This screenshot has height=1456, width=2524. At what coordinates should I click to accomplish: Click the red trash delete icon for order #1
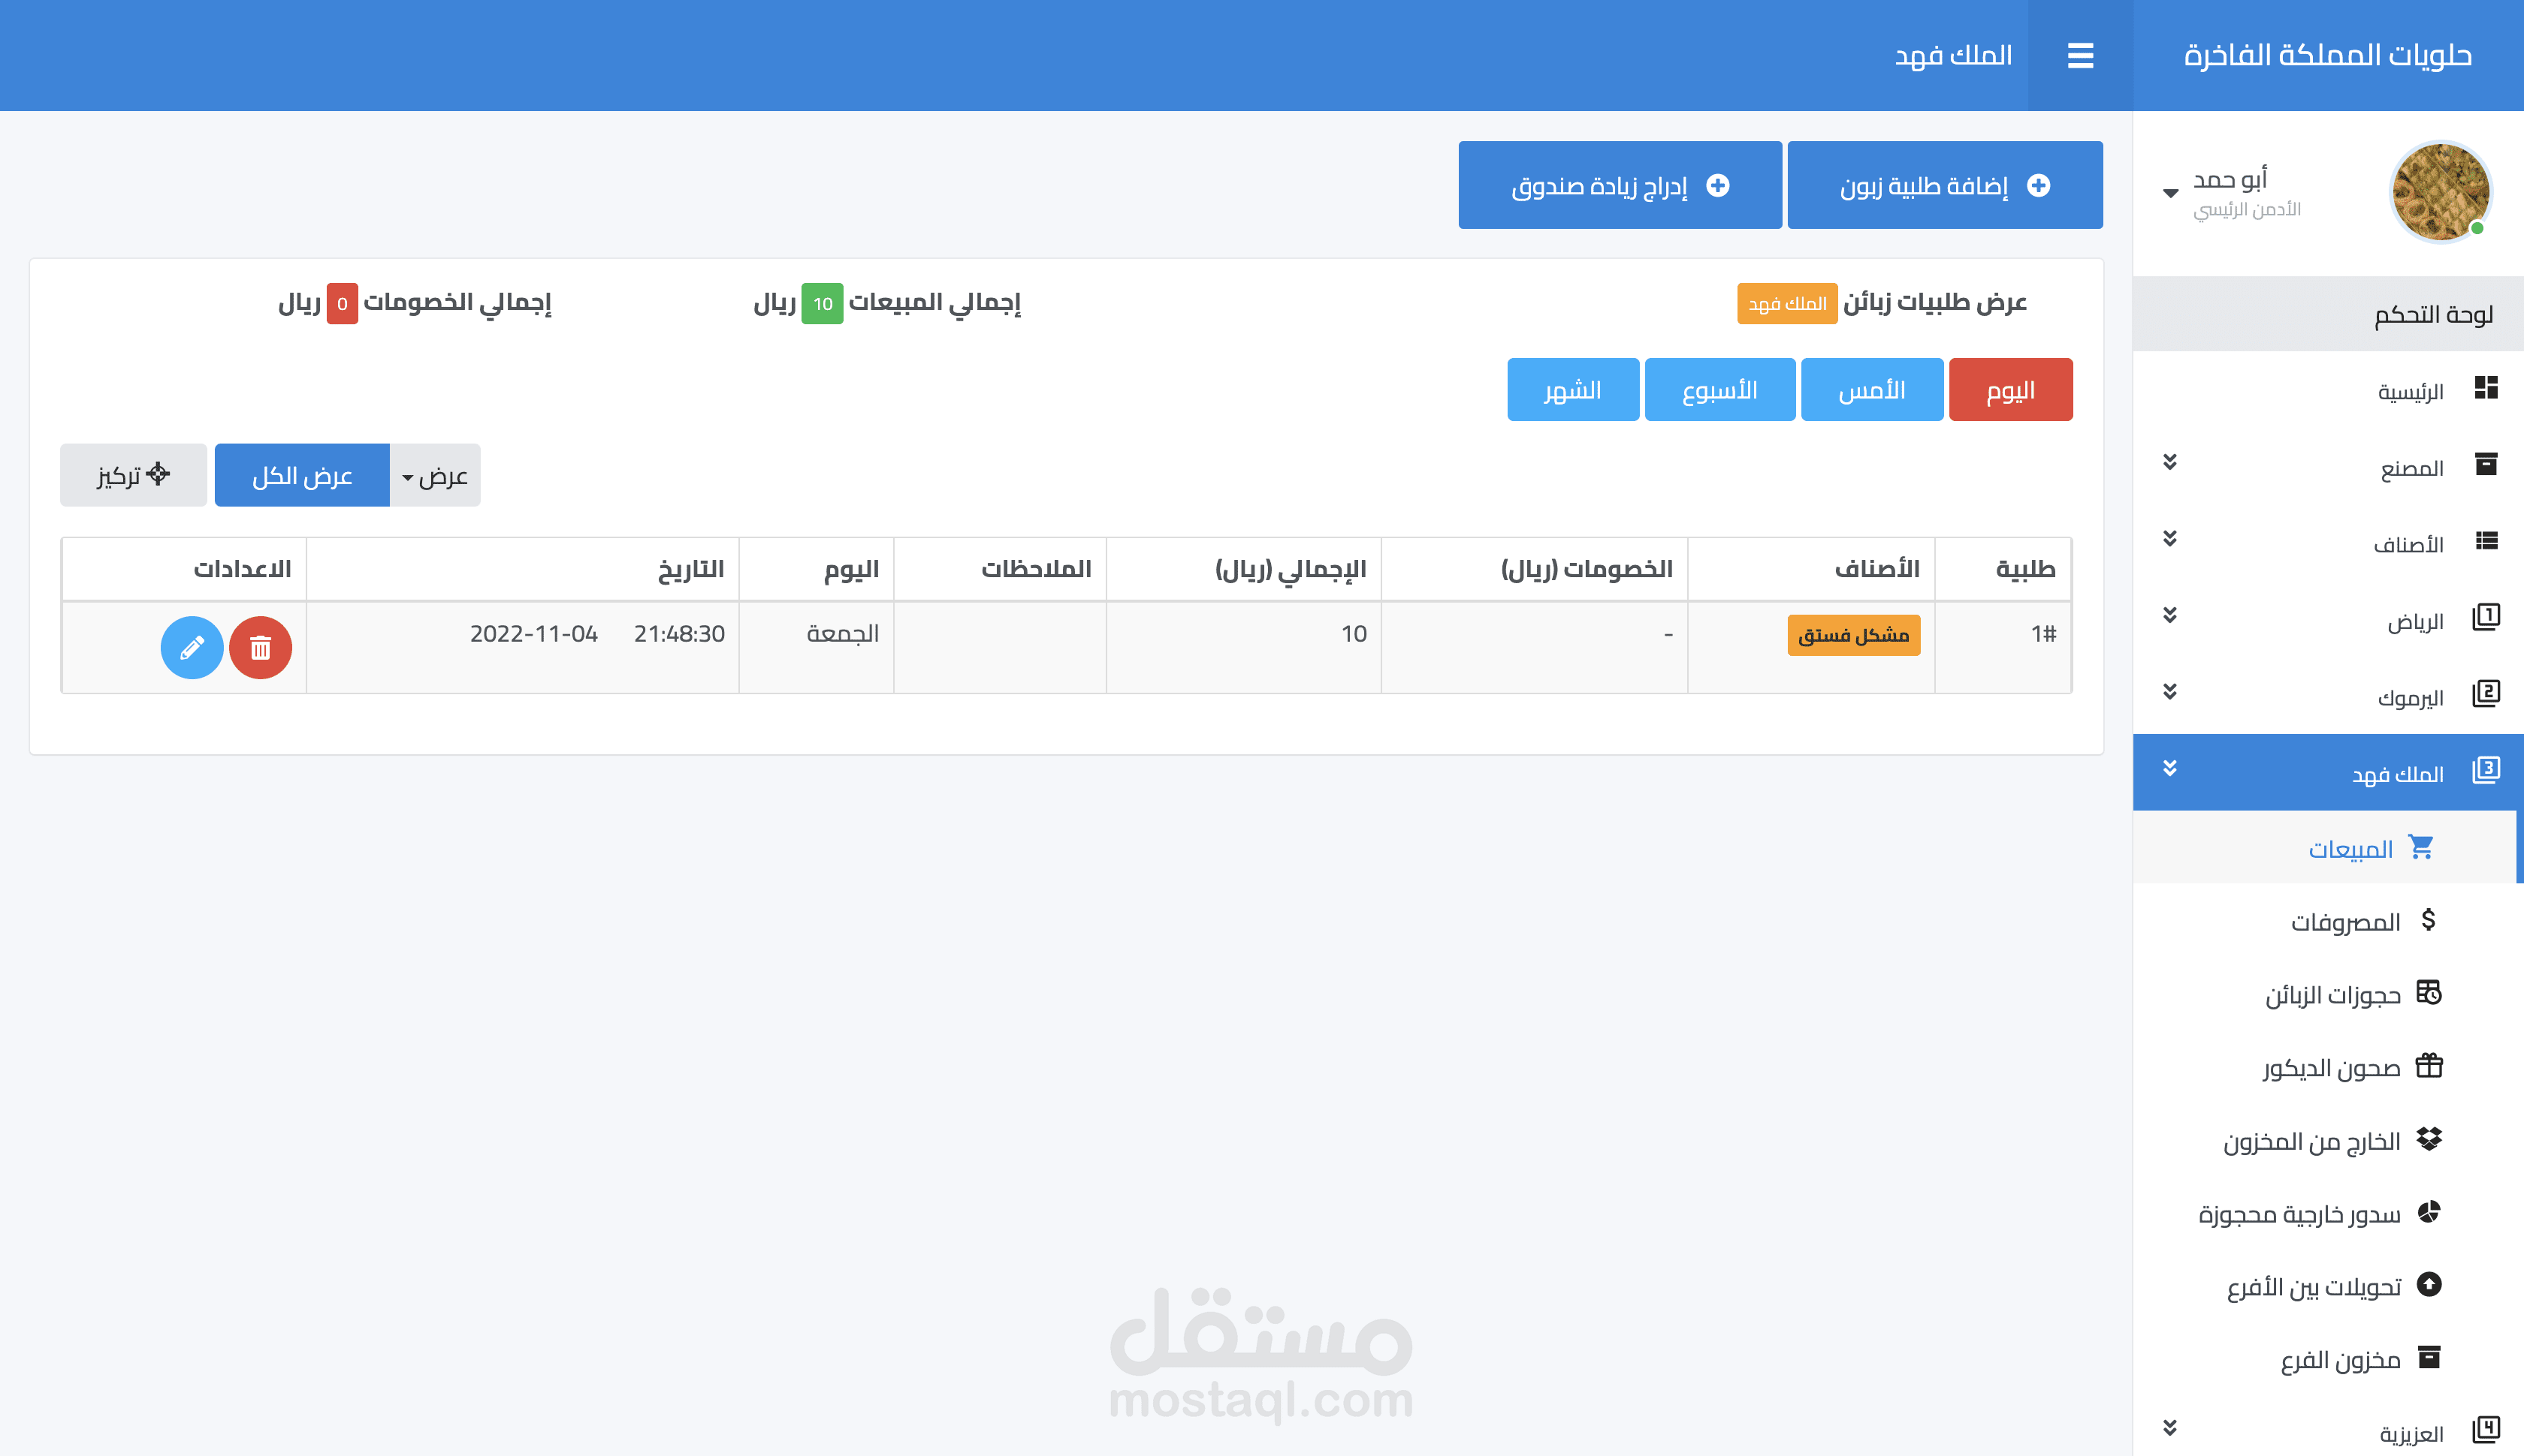click(260, 648)
